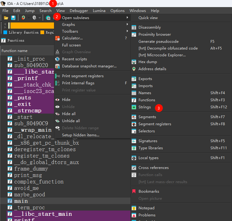Viewport: 232px width, 221px height.
Task: Click the orange navigation band
Action: (x=32, y=25)
